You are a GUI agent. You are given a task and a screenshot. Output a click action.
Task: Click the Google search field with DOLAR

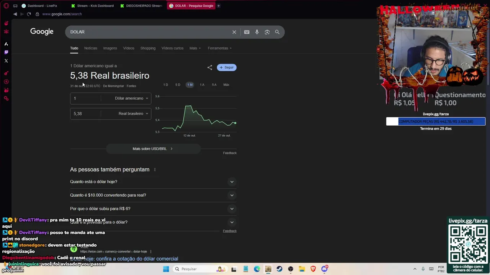click(149, 32)
